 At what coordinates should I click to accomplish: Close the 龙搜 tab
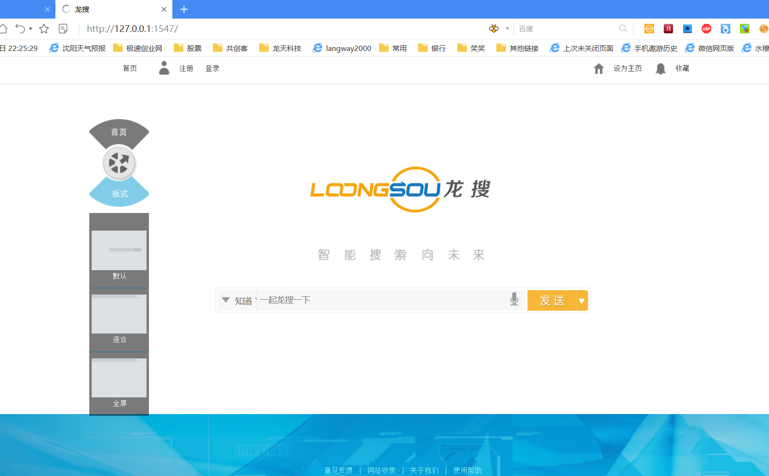click(x=164, y=9)
